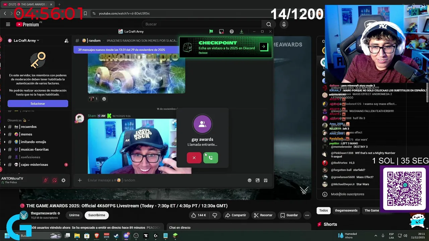Open more actions three-dot menu under video
Viewport: 429px width, 241px height.
(x=307, y=215)
